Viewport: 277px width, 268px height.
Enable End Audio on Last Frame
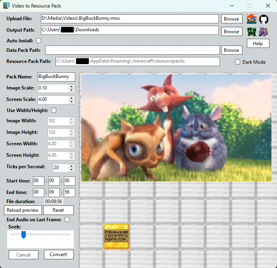[67, 219]
